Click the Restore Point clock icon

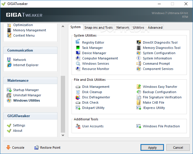(37, 147)
